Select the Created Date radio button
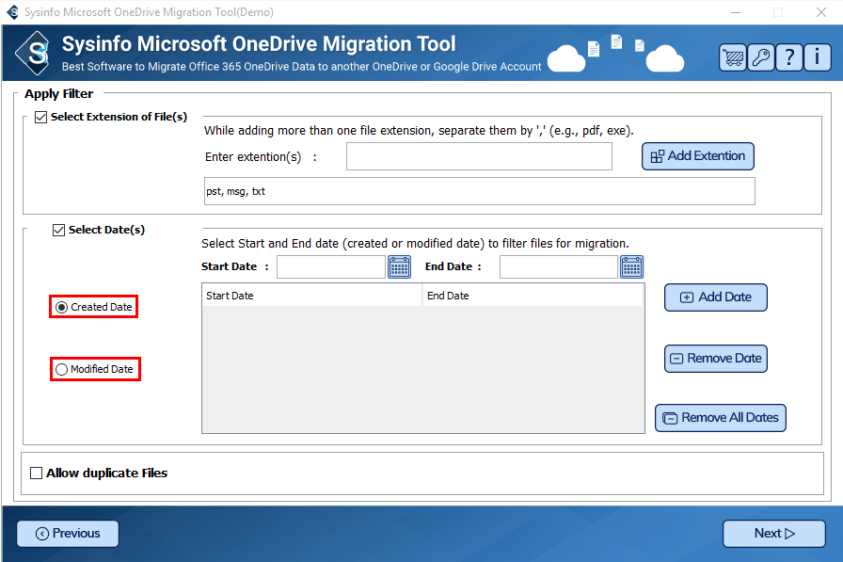Screen dimensions: 843x562 click(62, 308)
